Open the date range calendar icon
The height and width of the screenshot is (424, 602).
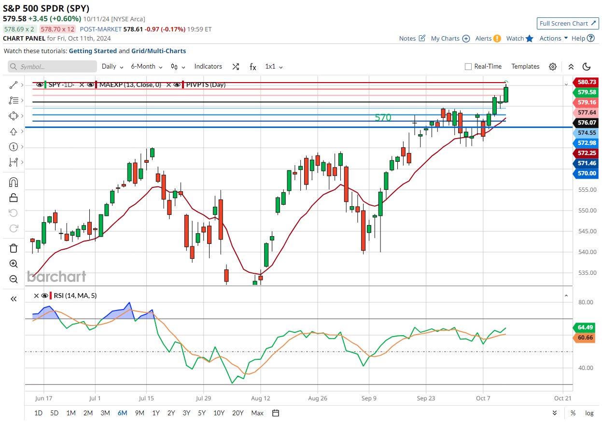coord(276,413)
